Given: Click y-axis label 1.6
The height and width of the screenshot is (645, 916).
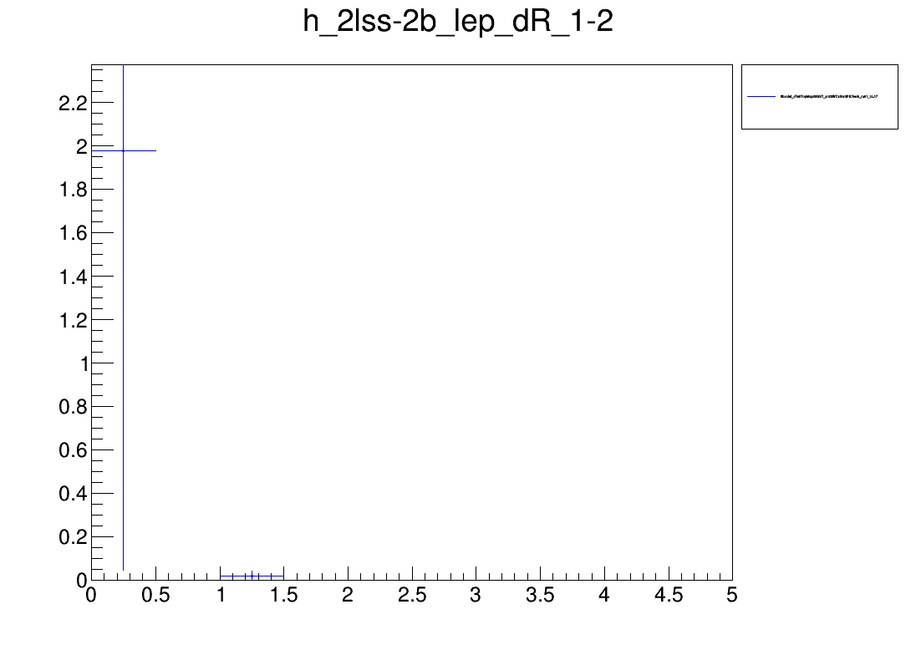Looking at the screenshot, I should coord(73,234).
